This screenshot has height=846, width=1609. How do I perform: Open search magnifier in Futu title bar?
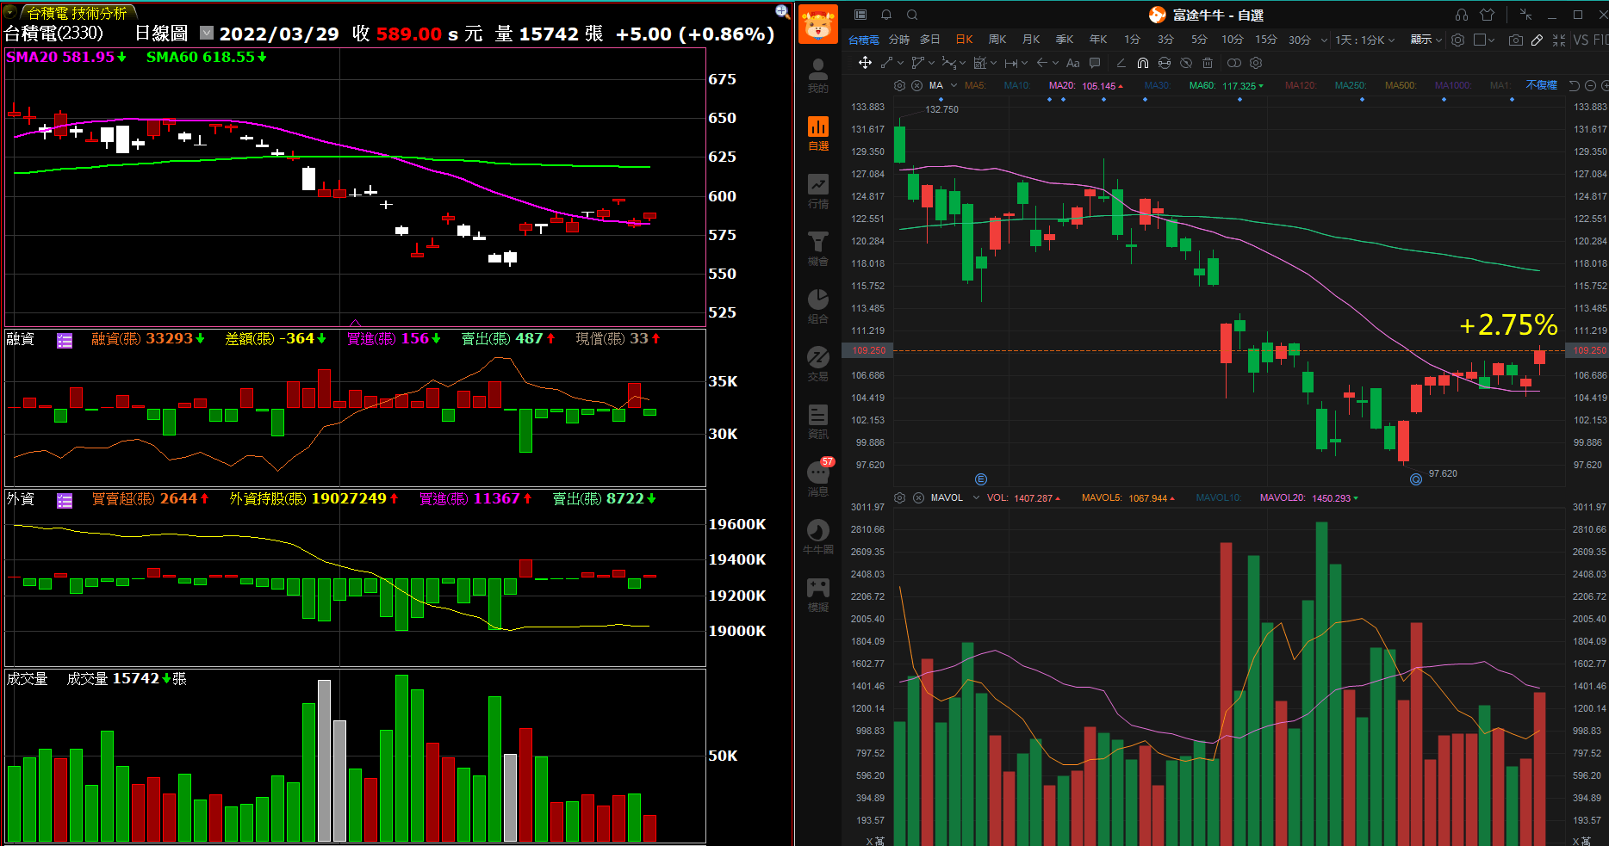(912, 15)
